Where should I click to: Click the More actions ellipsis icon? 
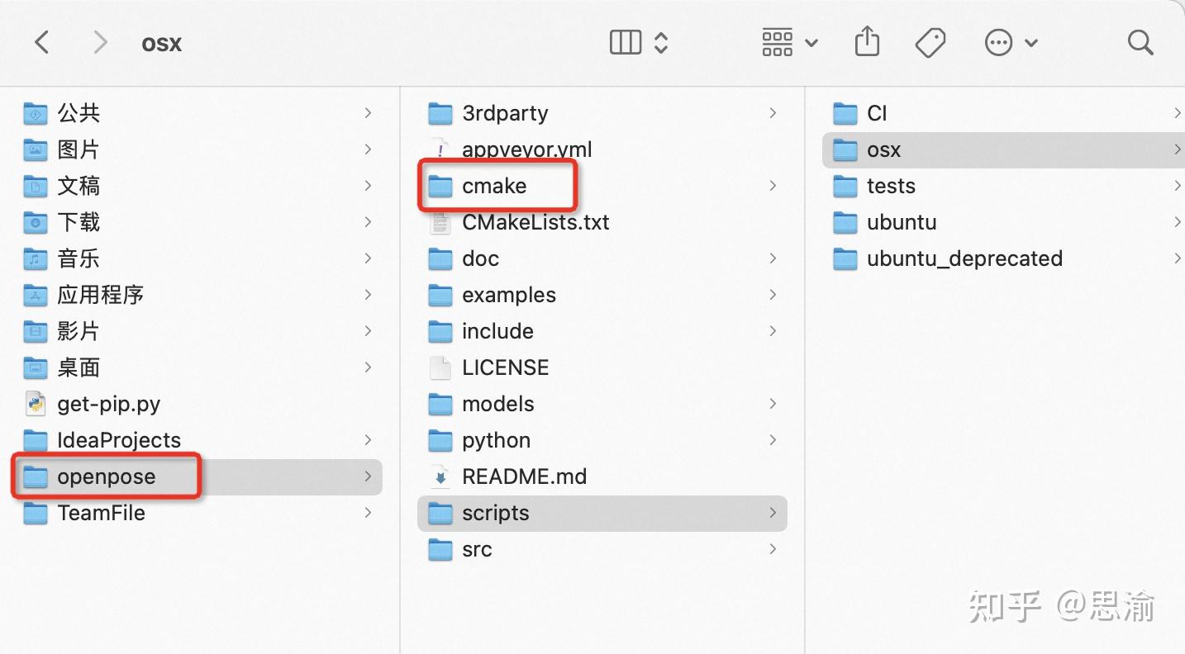[x=998, y=41]
